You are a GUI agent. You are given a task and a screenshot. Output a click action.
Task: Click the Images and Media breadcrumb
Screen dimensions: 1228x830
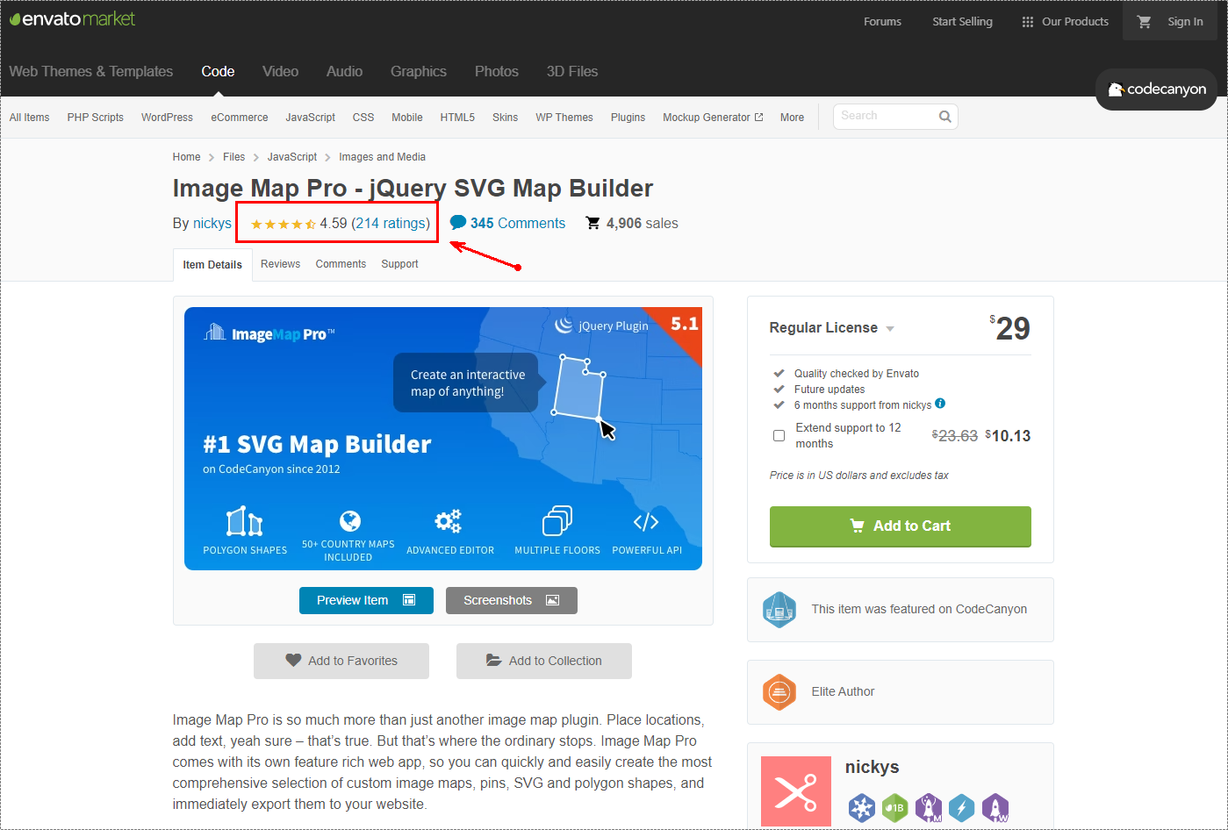click(x=382, y=157)
